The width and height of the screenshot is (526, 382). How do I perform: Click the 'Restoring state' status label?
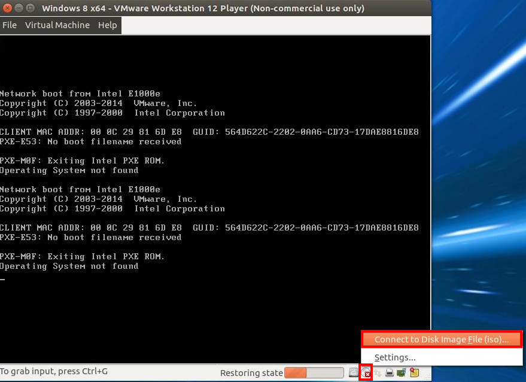coord(251,373)
